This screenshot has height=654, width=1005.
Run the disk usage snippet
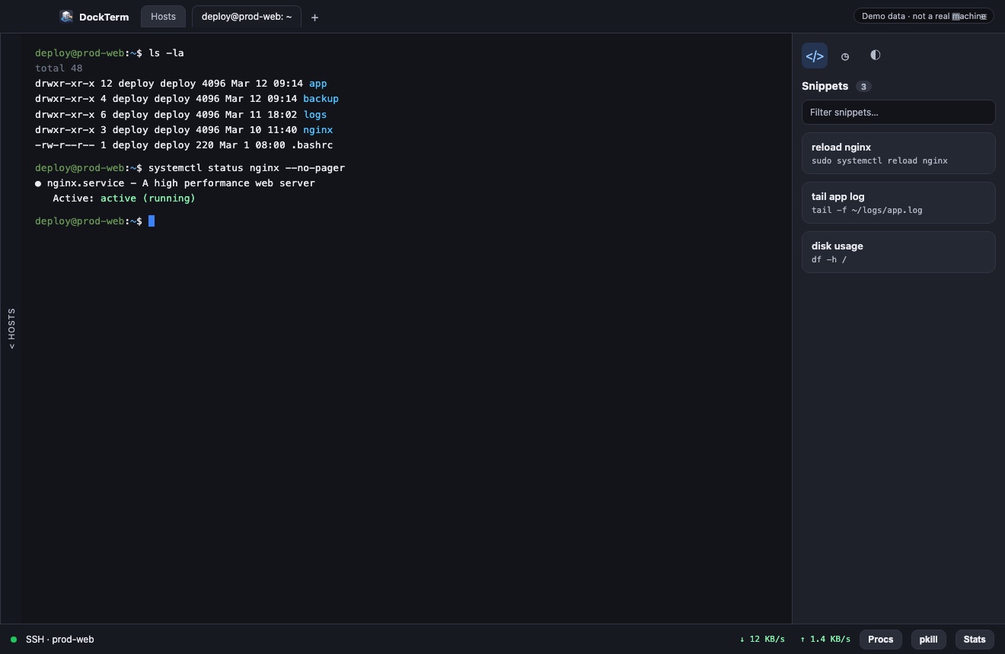[x=898, y=252]
